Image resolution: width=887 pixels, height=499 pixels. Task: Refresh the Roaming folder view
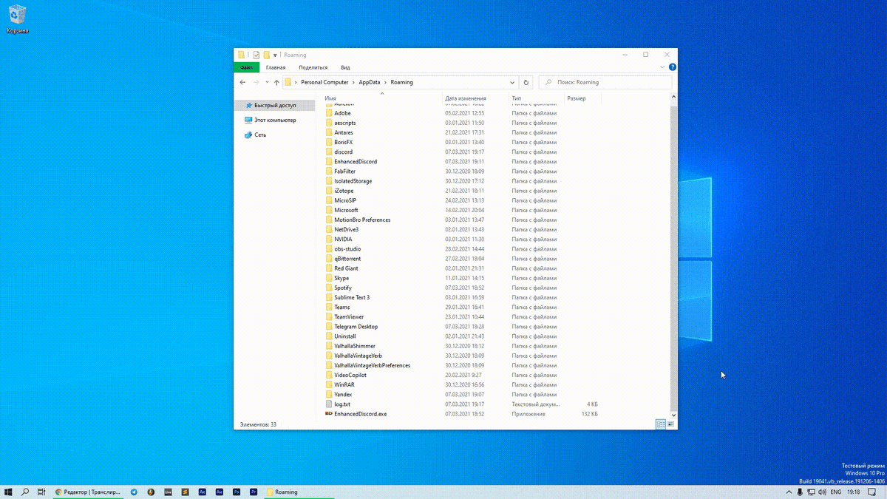pos(526,82)
